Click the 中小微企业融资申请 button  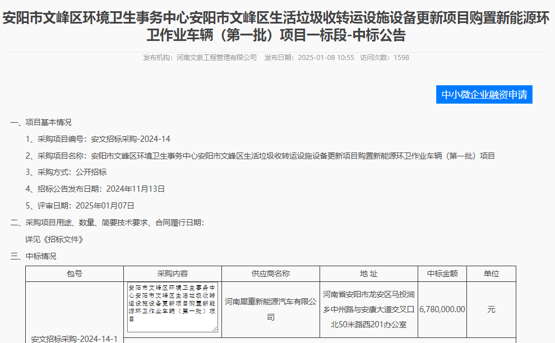[x=484, y=95]
